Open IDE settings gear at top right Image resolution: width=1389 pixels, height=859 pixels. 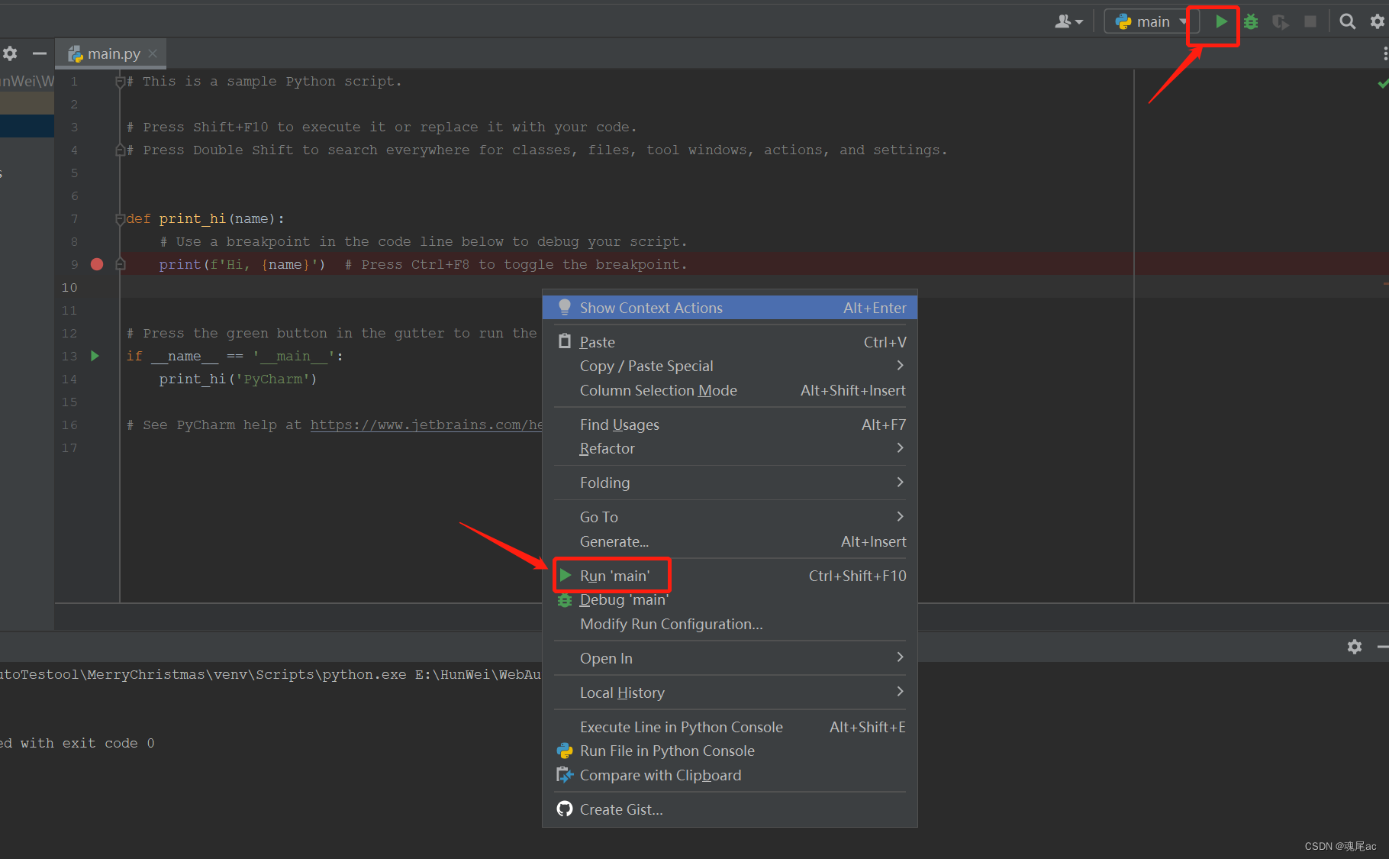[1378, 21]
